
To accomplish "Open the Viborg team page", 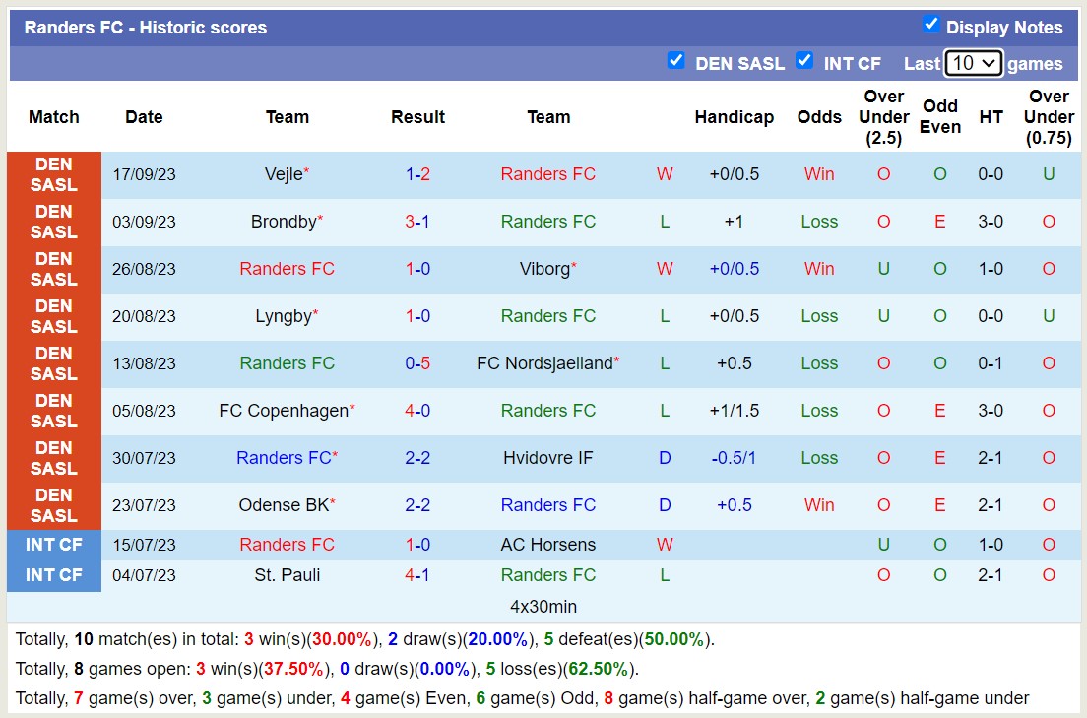I will click(x=544, y=269).
